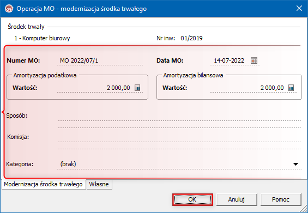Edit the Data MO date field
The height and width of the screenshot is (213, 308).
(230, 60)
